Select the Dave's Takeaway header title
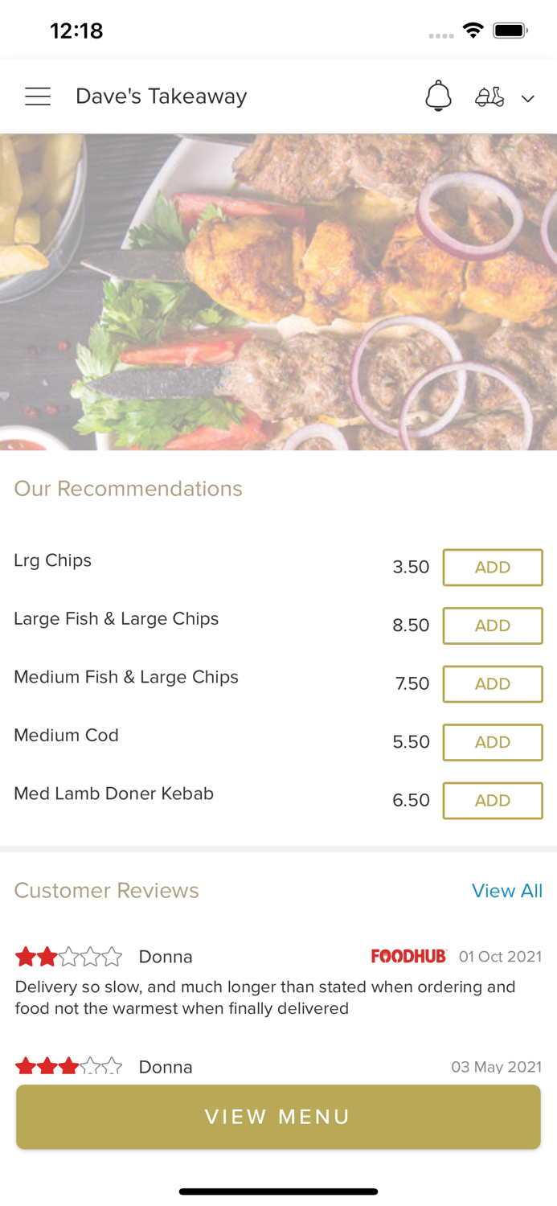The width and height of the screenshot is (557, 1206). [x=161, y=96]
